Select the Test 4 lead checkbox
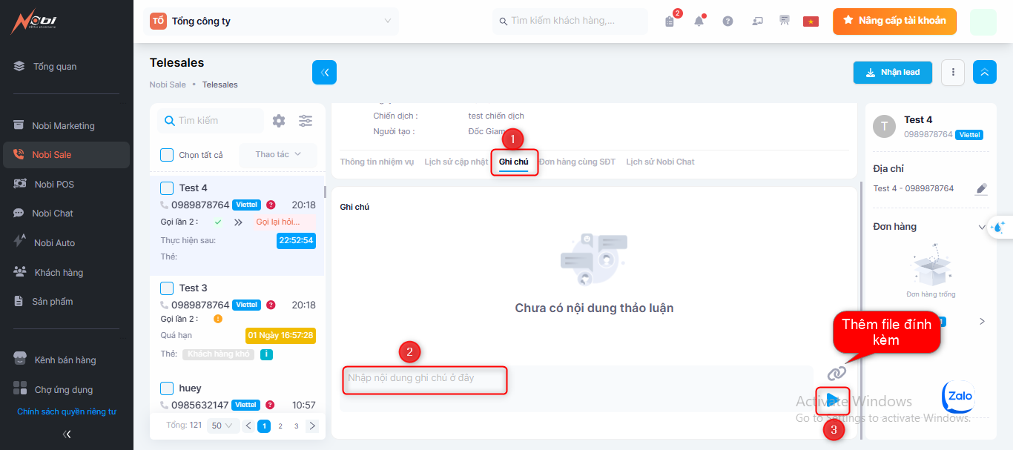Viewport: 1013px width, 450px height. (x=167, y=188)
